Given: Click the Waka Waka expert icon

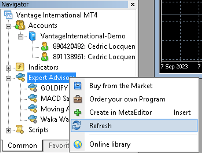Looking at the screenshot, I should [x=33, y=119].
